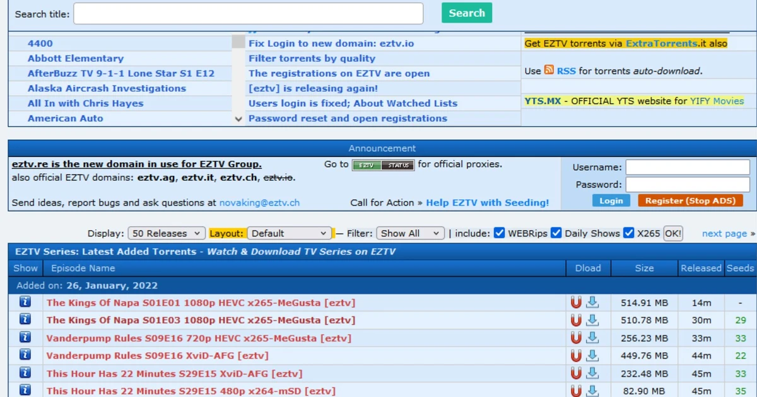This screenshot has height=397, width=757.
Task: Click the magnet icon for Vanderpump Rules S09E16 720p
Action: click(576, 337)
